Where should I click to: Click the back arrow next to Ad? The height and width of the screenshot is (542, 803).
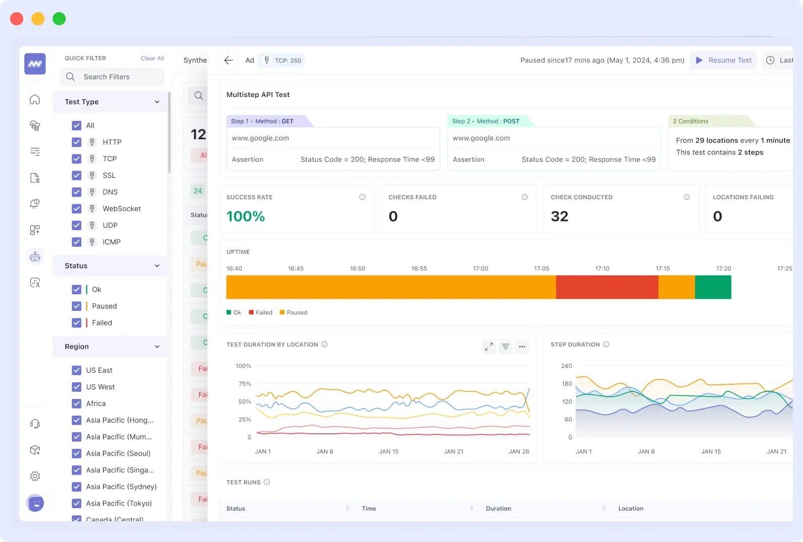[229, 60]
